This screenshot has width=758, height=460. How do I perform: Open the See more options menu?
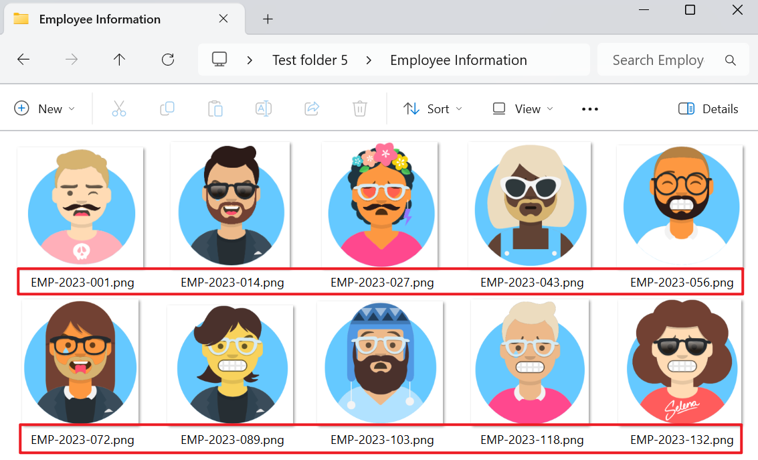[589, 108]
